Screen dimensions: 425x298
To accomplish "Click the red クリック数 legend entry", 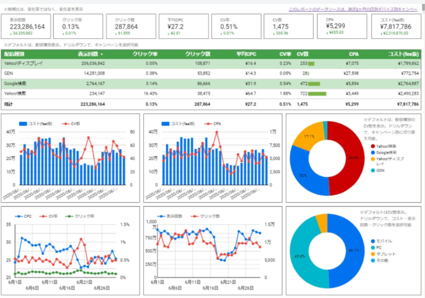I will coord(205,216).
